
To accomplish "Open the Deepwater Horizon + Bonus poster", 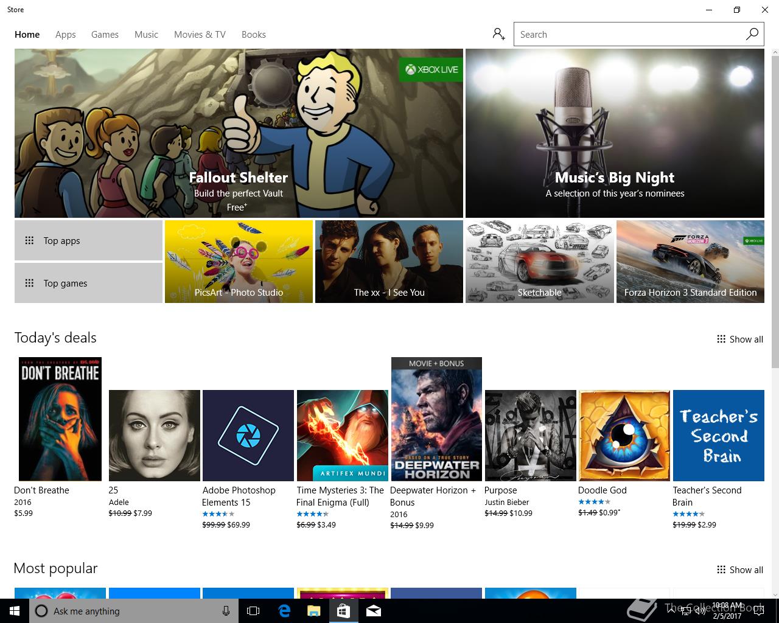I will click(436, 419).
